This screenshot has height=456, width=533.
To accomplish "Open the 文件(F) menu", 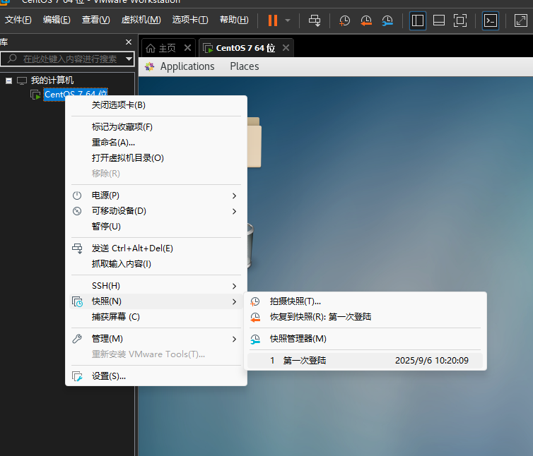I will (x=18, y=20).
